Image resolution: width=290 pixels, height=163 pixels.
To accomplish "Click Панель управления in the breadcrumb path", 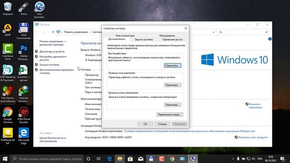I will click(x=76, y=32).
